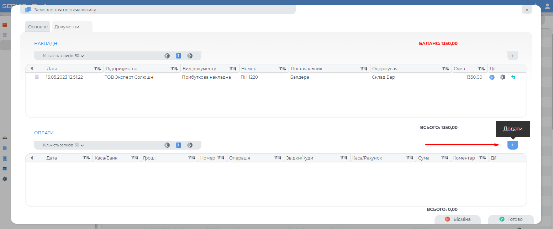
Task: Click the blue plus button to add payment
Action: click(512, 145)
